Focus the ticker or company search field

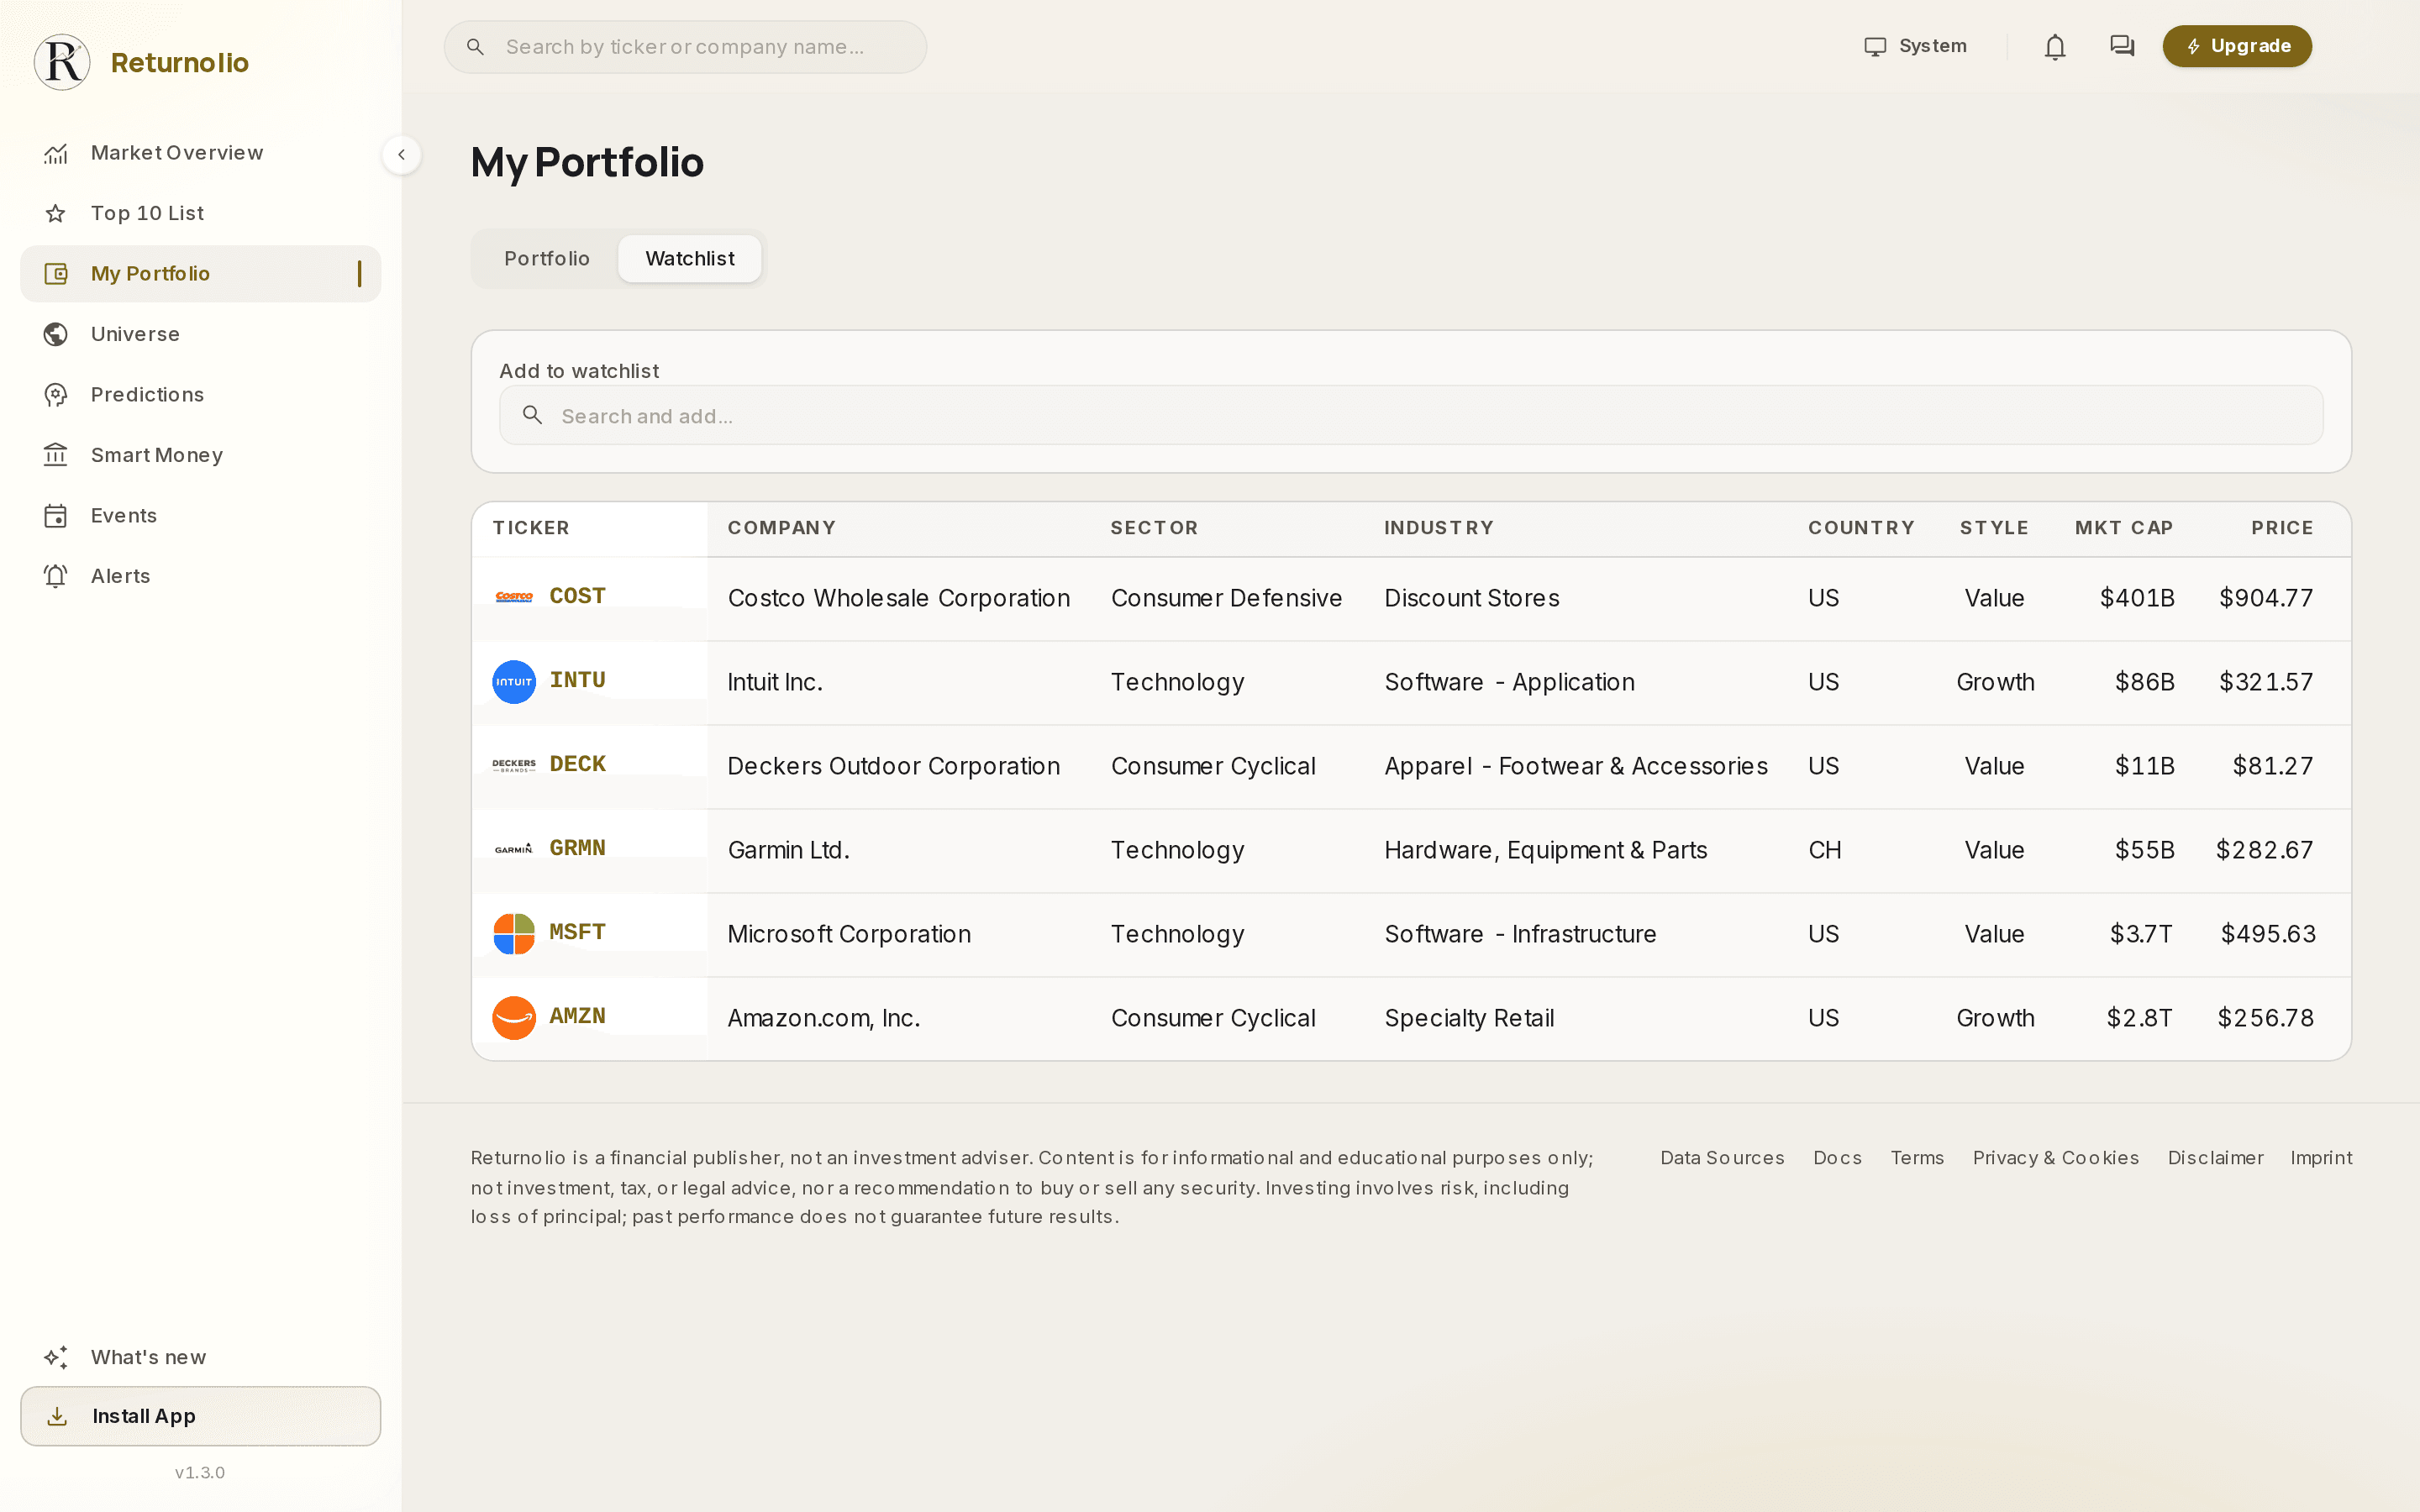pyautogui.click(x=685, y=47)
